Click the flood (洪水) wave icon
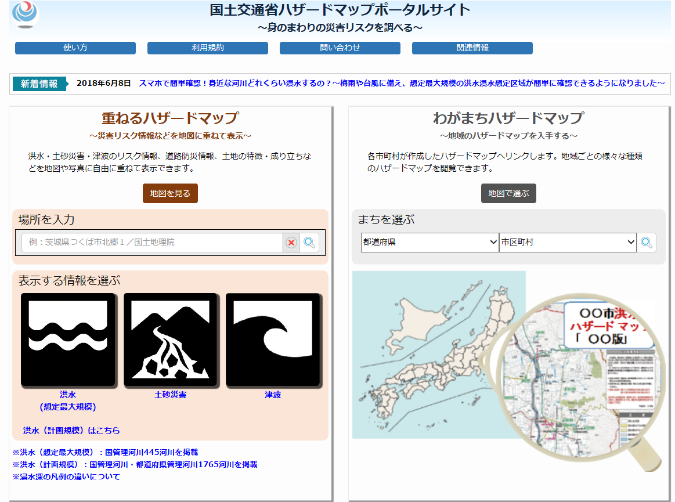Image resolution: width=675 pixels, height=502 pixels. [x=68, y=340]
